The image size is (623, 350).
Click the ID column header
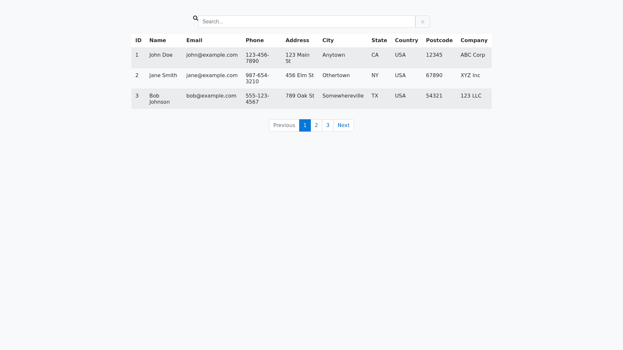(138, 41)
